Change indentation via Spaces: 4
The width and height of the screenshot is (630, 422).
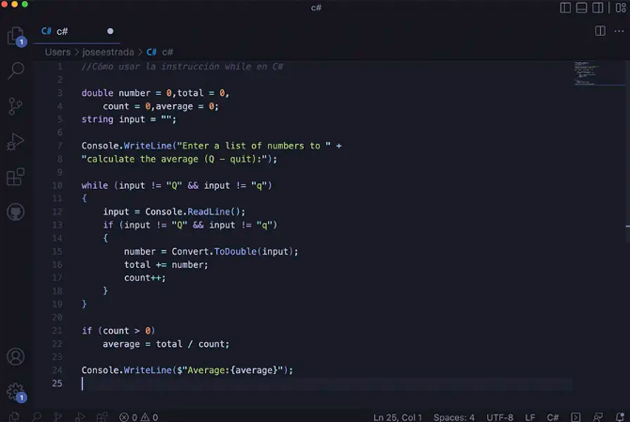[x=453, y=417]
